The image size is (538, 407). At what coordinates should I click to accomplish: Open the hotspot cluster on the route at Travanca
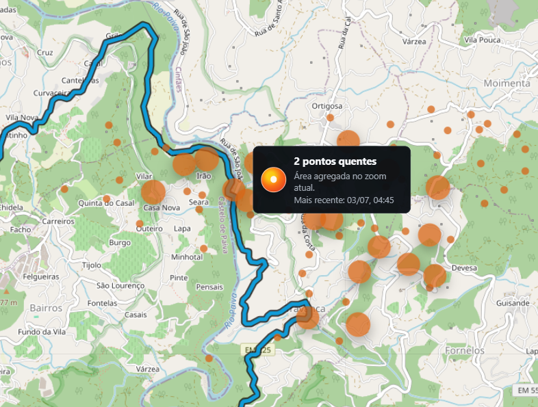(307, 317)
